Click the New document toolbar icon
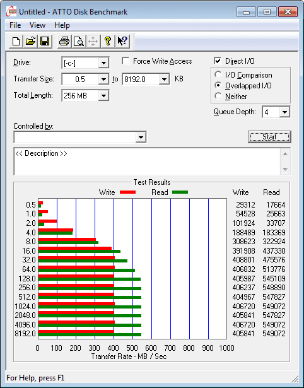The image size is (304, 388). click(x=16, y=42)
